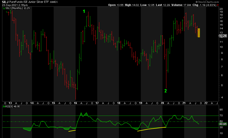This screenshot has height=138, width=228.
Task: Click year 19 on the time axis
Action: click(141, 103)
